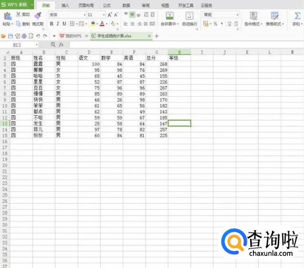Image resolution: width=304 pixels, height=268 pixels.
Task: Add a new document tab with plus button
Action: 157,36
